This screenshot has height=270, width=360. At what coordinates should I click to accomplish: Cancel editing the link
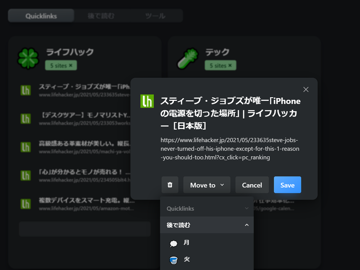pyautogui.click(x=252, y=185)
